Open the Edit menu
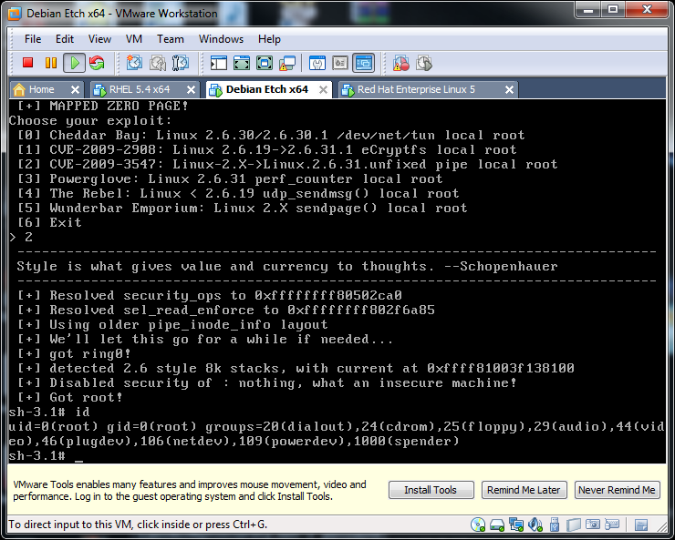The width and height of the screenshot is (675, 540). pos(65,39)
